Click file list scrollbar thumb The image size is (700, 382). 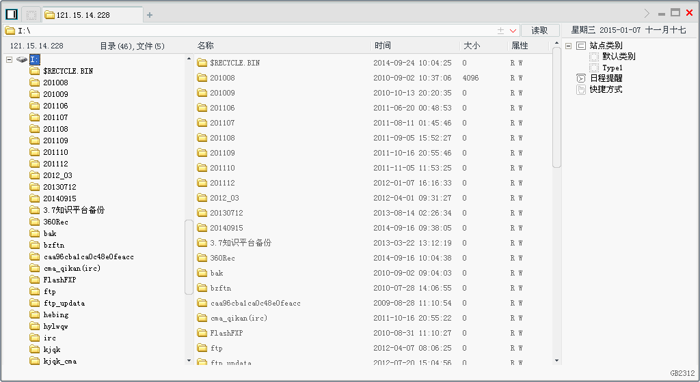tap(556, 107)
